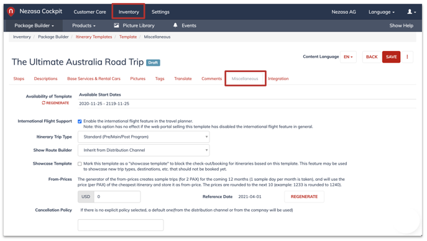
Task: Click the 'Inventory' breadcrumb text
Action: point(22,37)
